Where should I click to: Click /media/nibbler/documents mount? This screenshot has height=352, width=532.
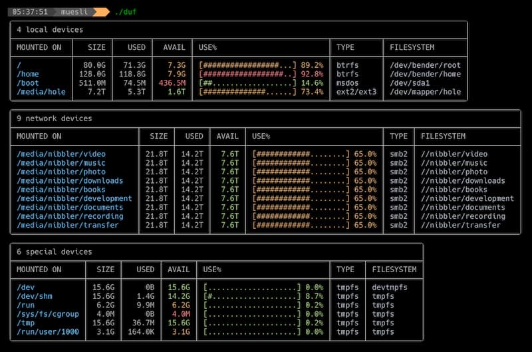point(70,207)
